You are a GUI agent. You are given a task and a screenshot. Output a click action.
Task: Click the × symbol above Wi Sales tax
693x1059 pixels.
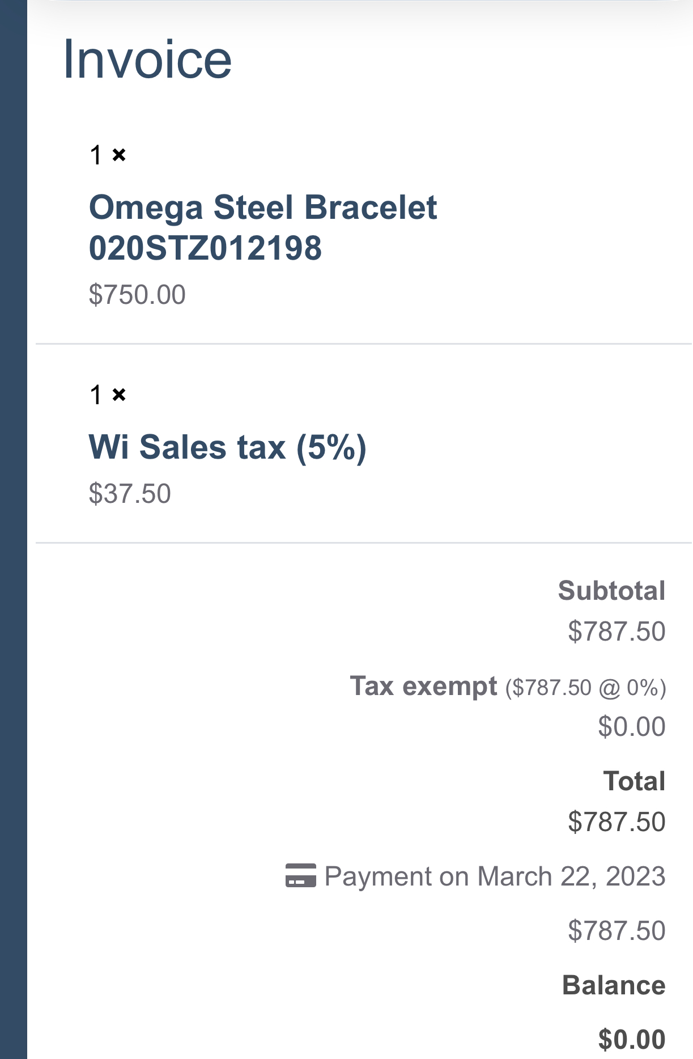[x=119, y=394]
